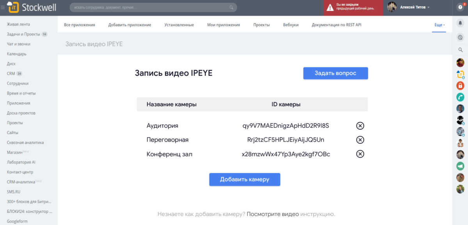Open Сайты in left menu

(x=12, y=133)
